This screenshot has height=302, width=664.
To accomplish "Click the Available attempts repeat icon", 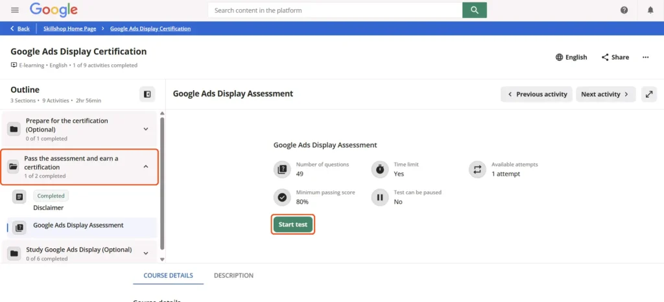I will click(x=477, y=170).
